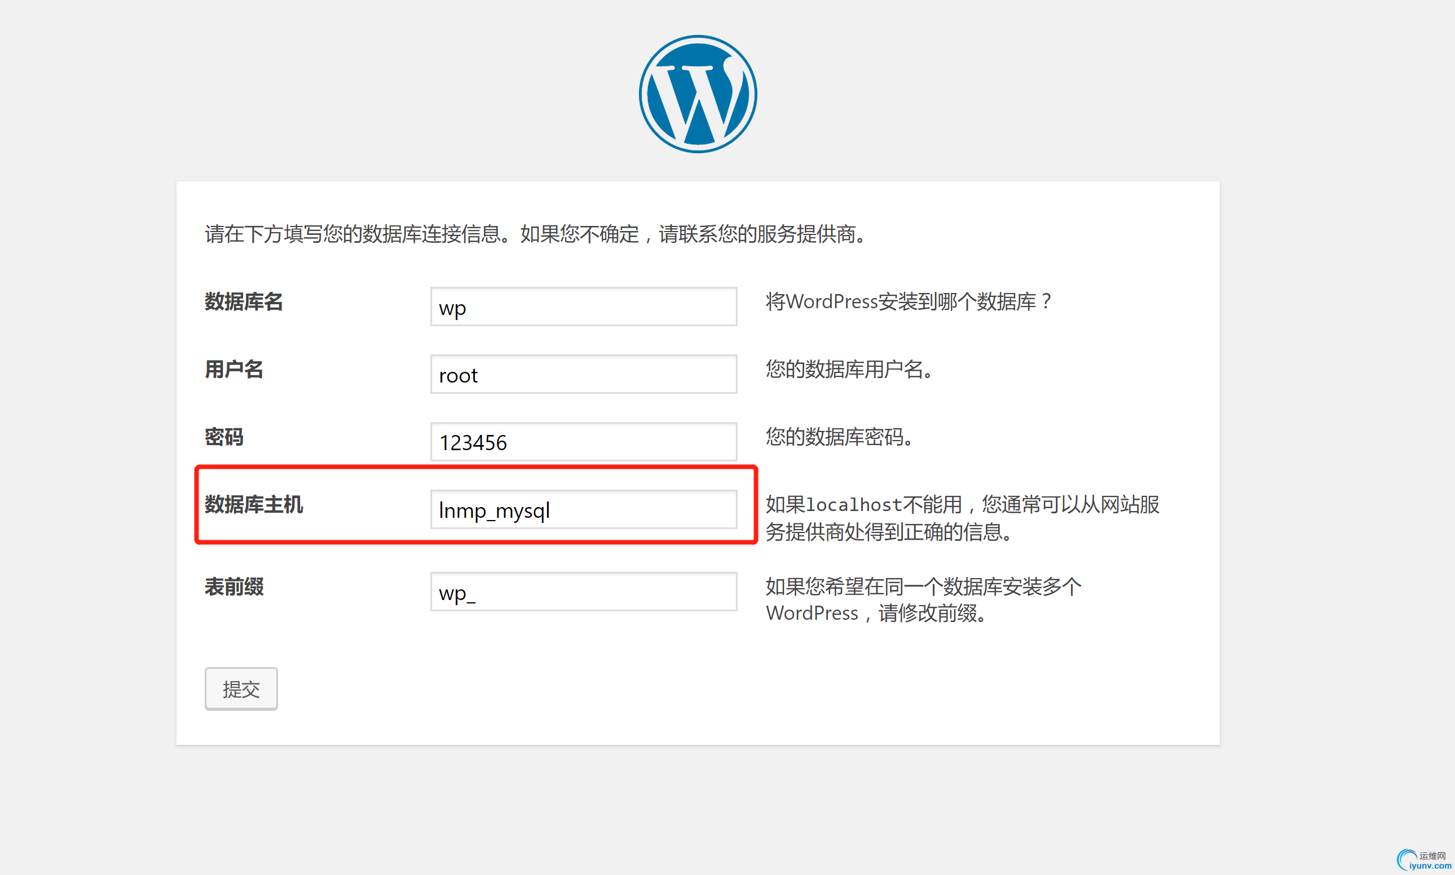
Task: Click the 表前缀 label
Action: [x=233, y=587]
